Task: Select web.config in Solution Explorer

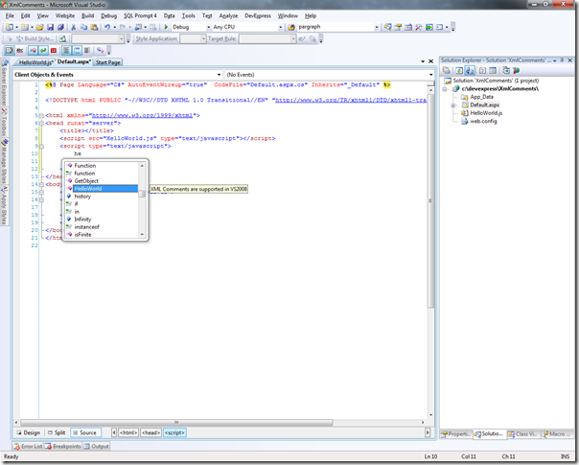Action: [x=483, y=121]
